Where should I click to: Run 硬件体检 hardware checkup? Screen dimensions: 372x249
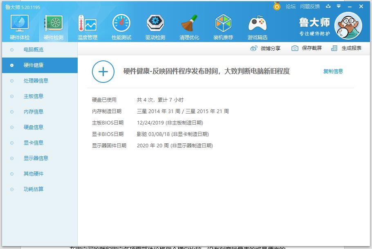coord(19,25)
